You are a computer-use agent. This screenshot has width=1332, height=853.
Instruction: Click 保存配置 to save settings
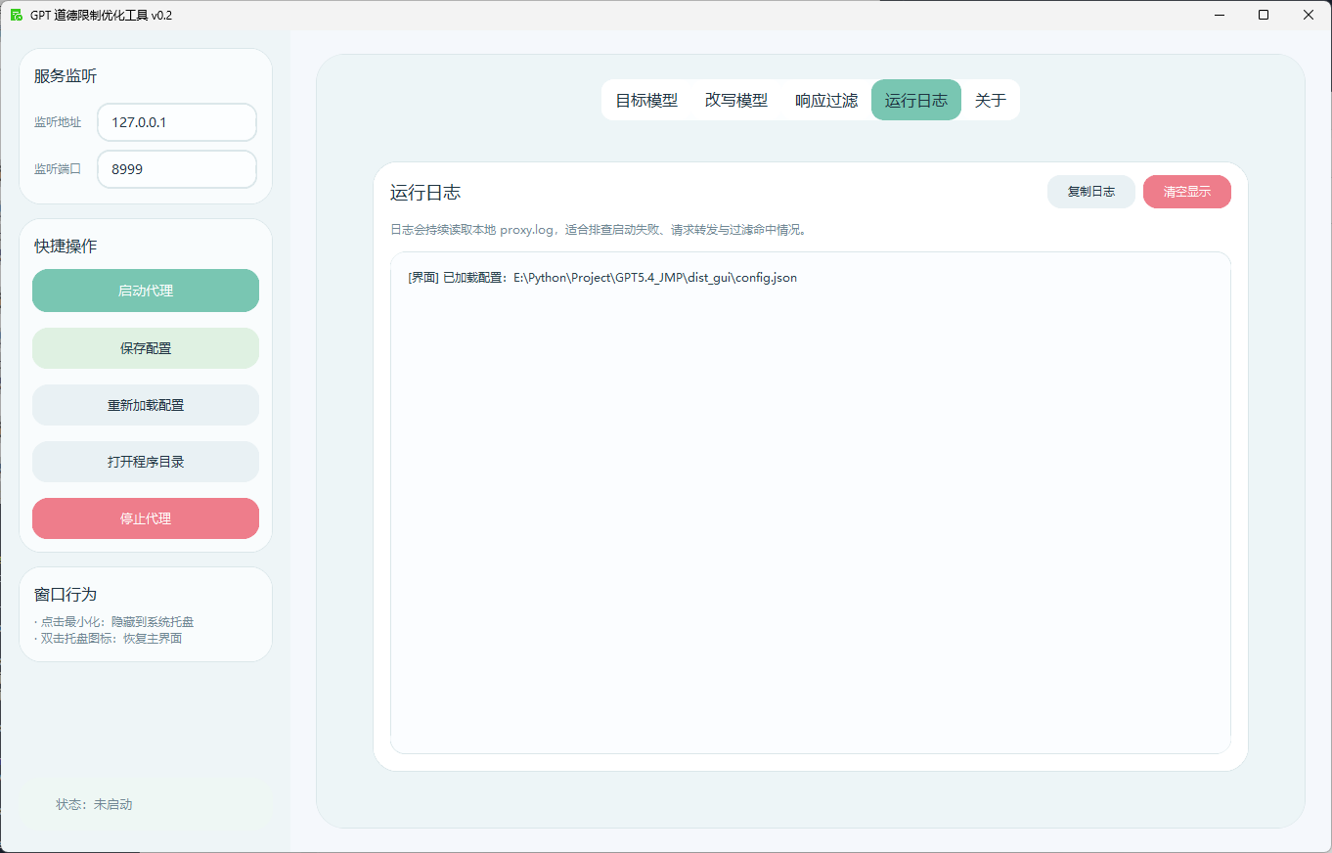[x=146, y=348]
